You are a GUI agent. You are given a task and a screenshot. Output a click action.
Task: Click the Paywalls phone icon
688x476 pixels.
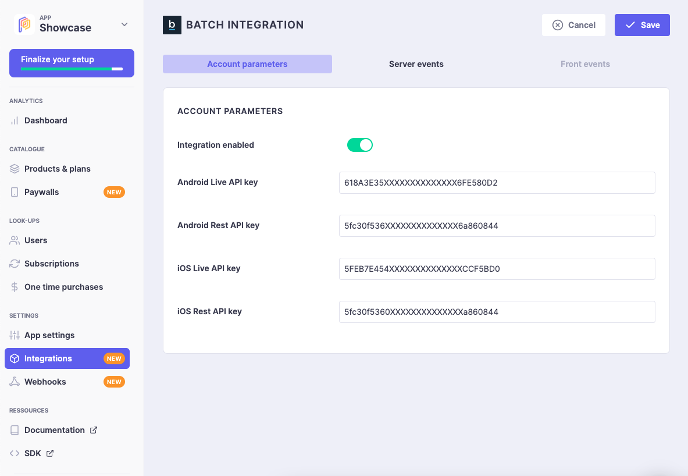point(15,192)
